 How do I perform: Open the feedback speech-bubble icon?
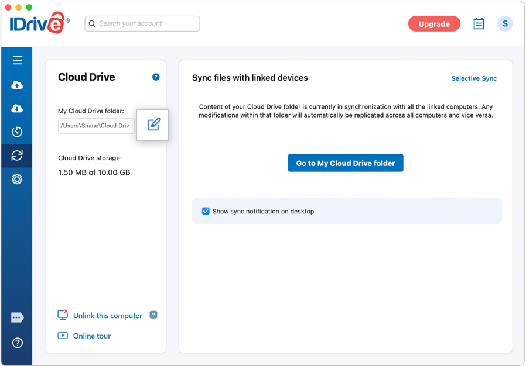[17, 317]
